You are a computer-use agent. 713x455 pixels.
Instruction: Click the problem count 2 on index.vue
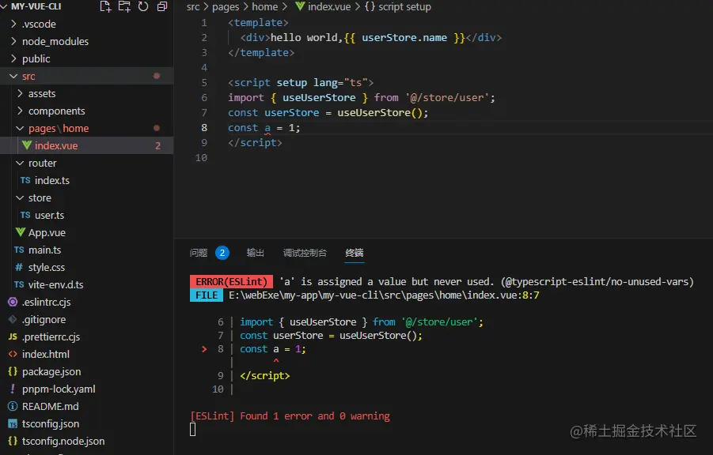pos(157,146)
